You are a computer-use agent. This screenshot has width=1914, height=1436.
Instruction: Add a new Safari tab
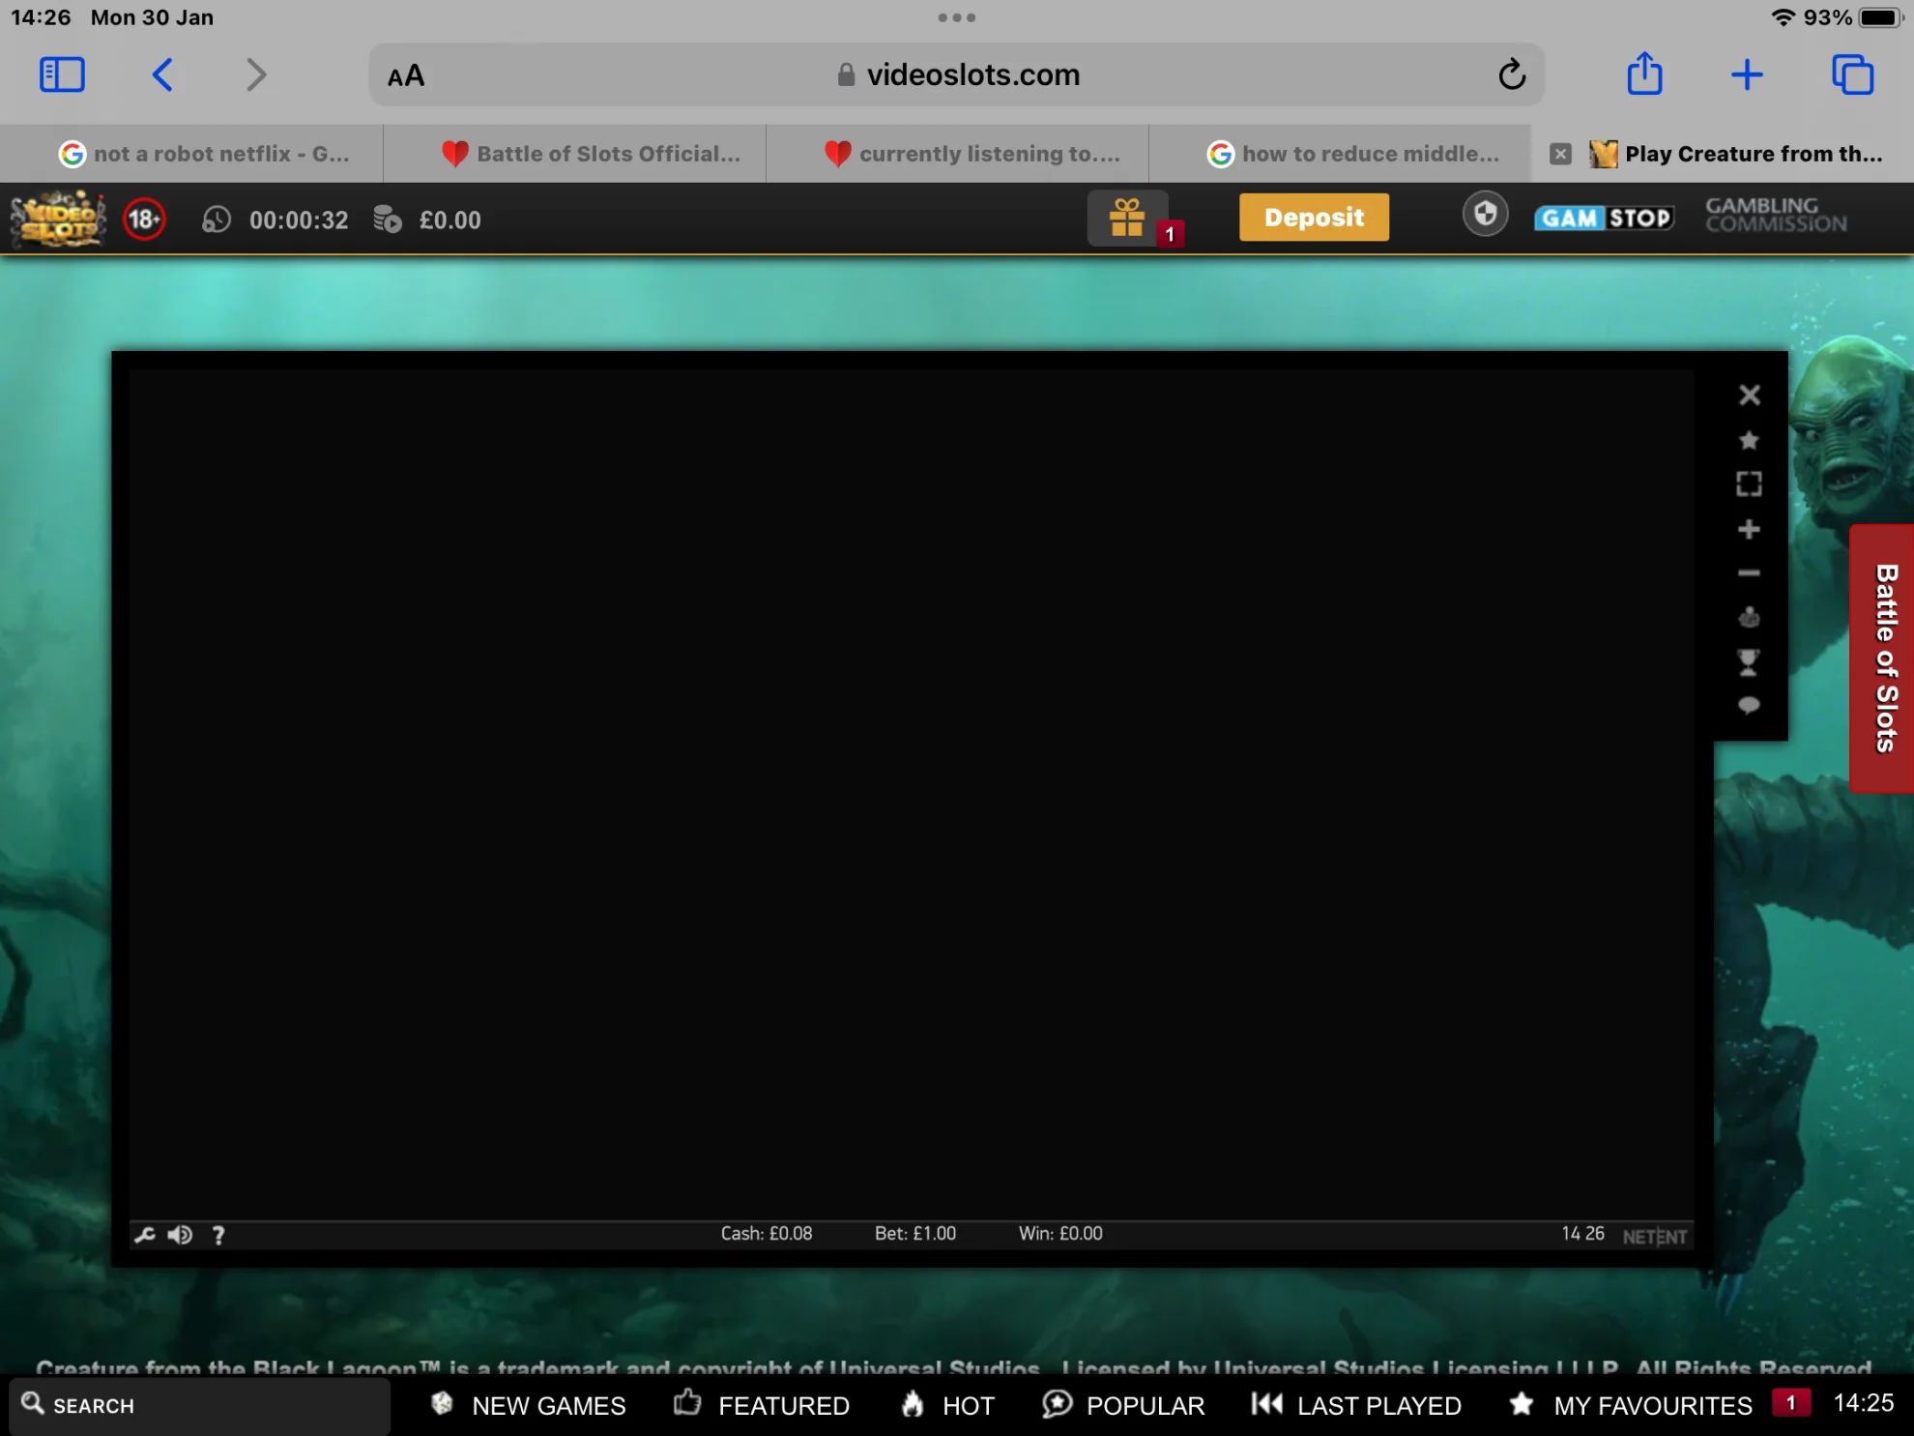point(1747,74)
